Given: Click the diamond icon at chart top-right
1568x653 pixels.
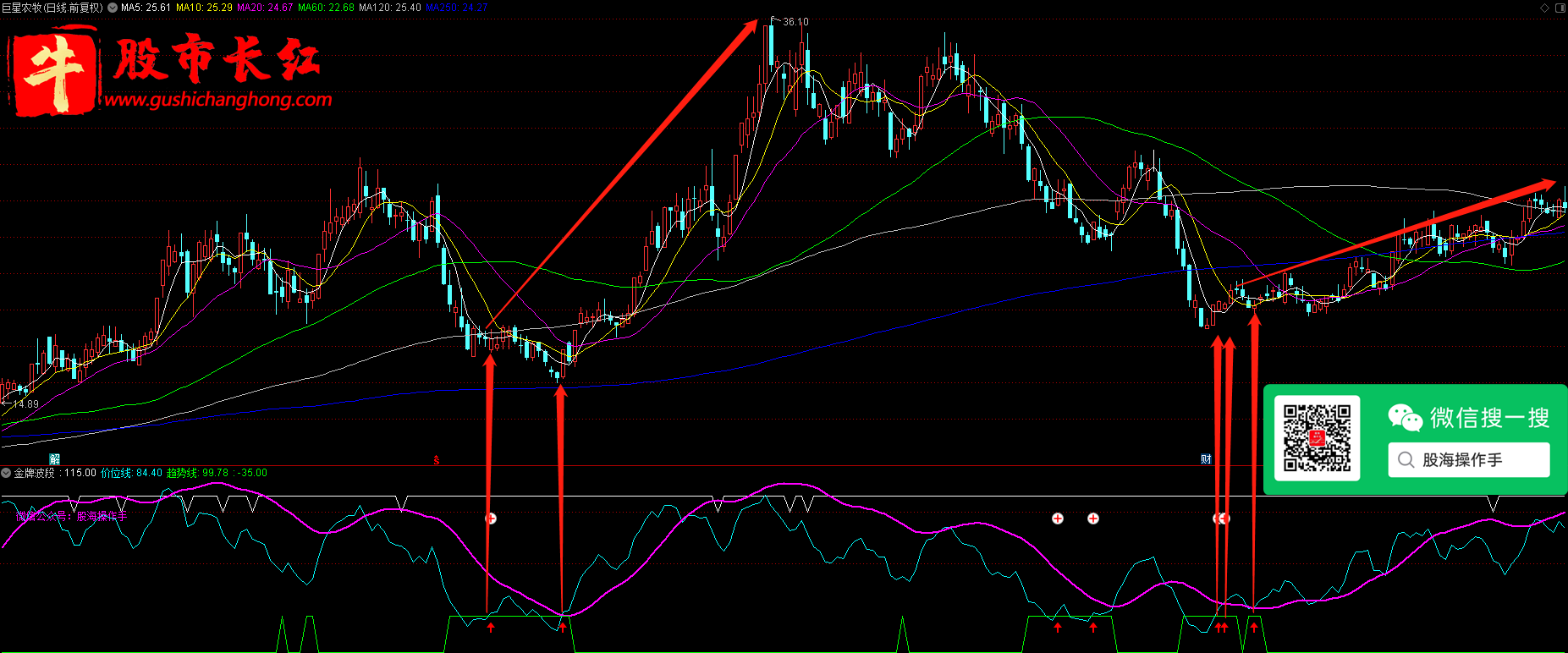Looking at the screenshot, I should pos(1545,8).
